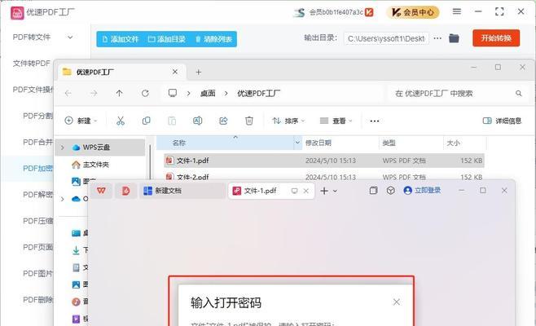Open the Explorer toolbar more options ellipsis
This screenshot has width=536, height=326.
coord(375,121)
